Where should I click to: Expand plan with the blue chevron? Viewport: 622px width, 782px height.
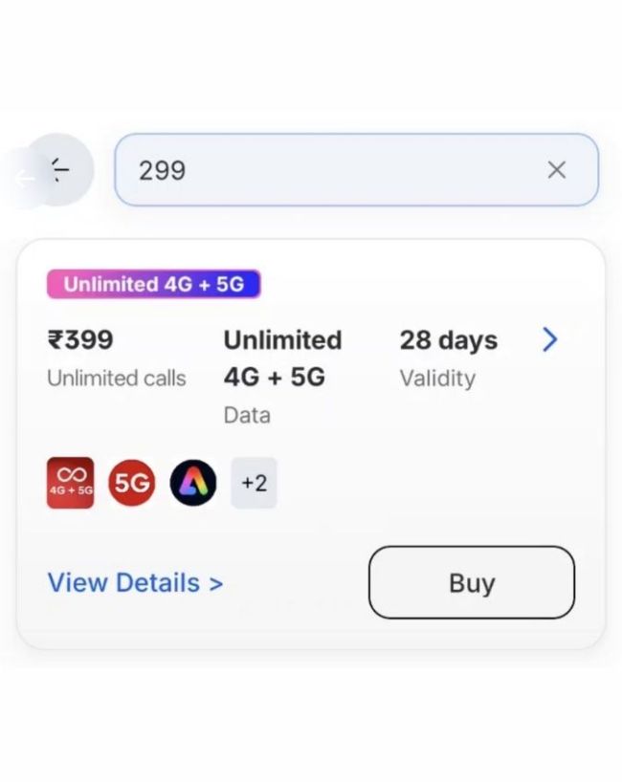click(549, 339)
